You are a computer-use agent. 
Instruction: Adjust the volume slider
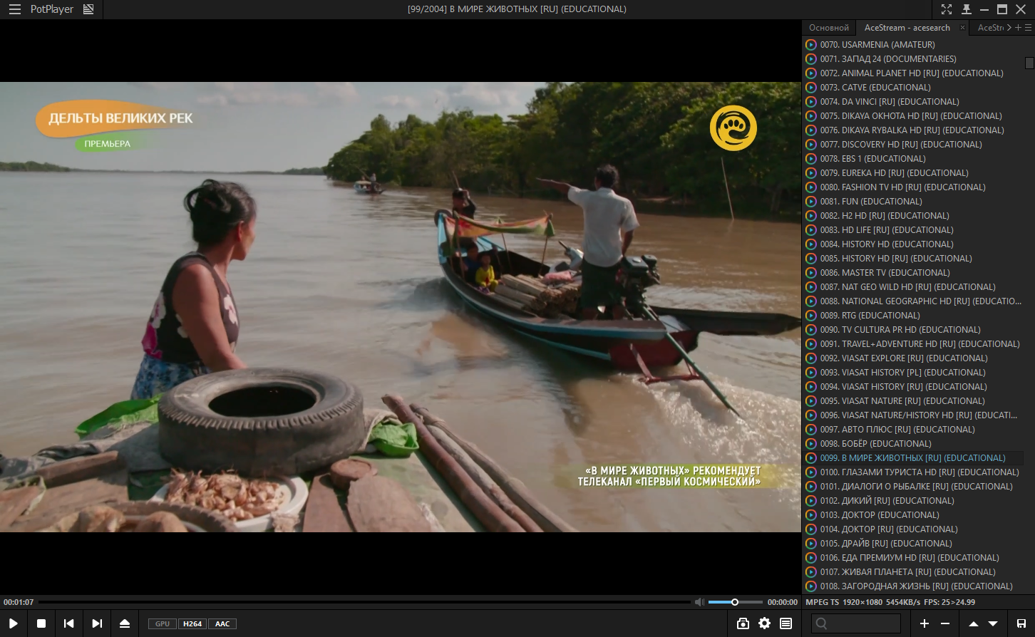[734, 602]
